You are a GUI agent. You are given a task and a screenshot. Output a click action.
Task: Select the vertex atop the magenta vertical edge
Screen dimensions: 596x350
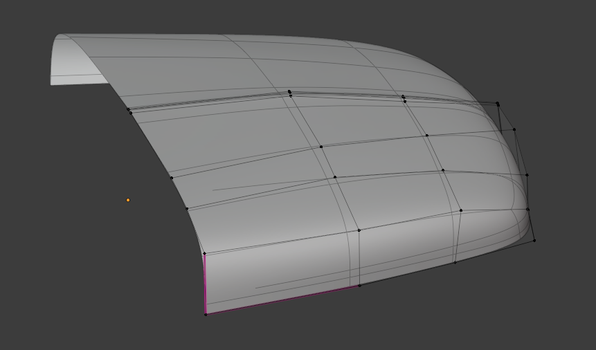pyautogui.click(x=204, y=253)
